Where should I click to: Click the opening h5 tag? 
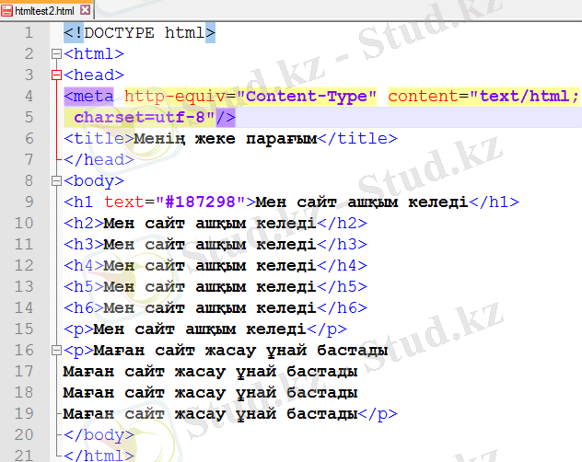pos(84,287)
